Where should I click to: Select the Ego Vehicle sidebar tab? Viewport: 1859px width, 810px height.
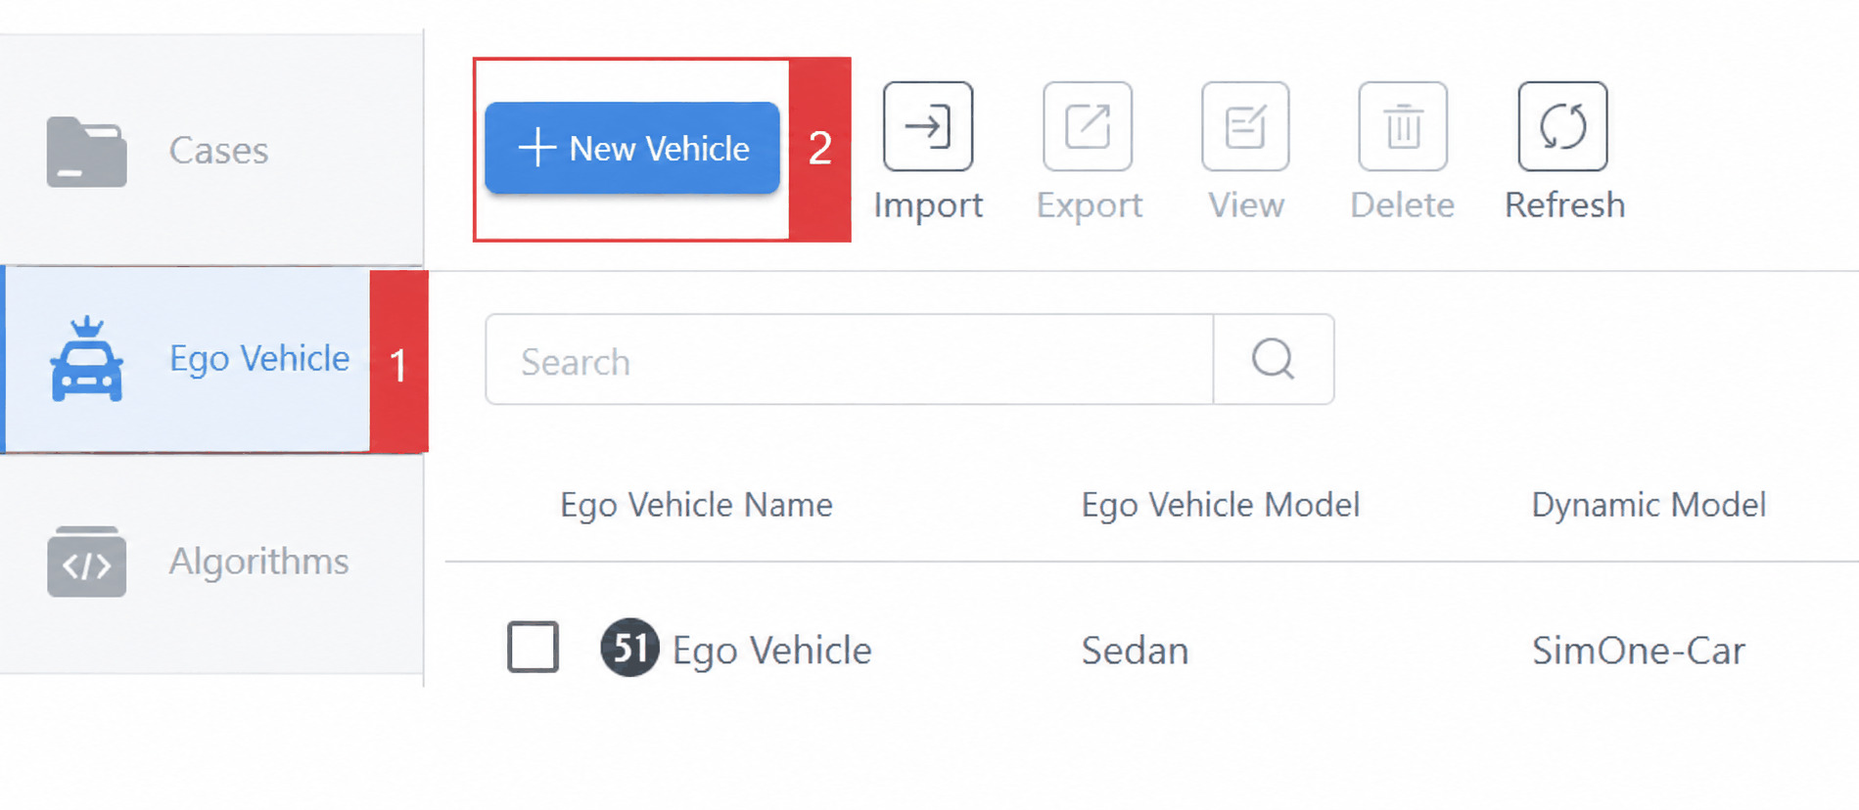188,359
